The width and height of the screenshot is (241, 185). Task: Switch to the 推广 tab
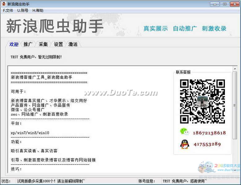28,44
